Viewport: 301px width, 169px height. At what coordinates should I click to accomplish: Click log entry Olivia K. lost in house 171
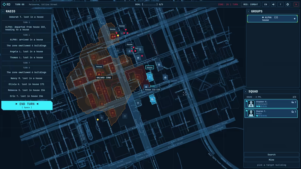pyautogui.click(x=26, y=84)
